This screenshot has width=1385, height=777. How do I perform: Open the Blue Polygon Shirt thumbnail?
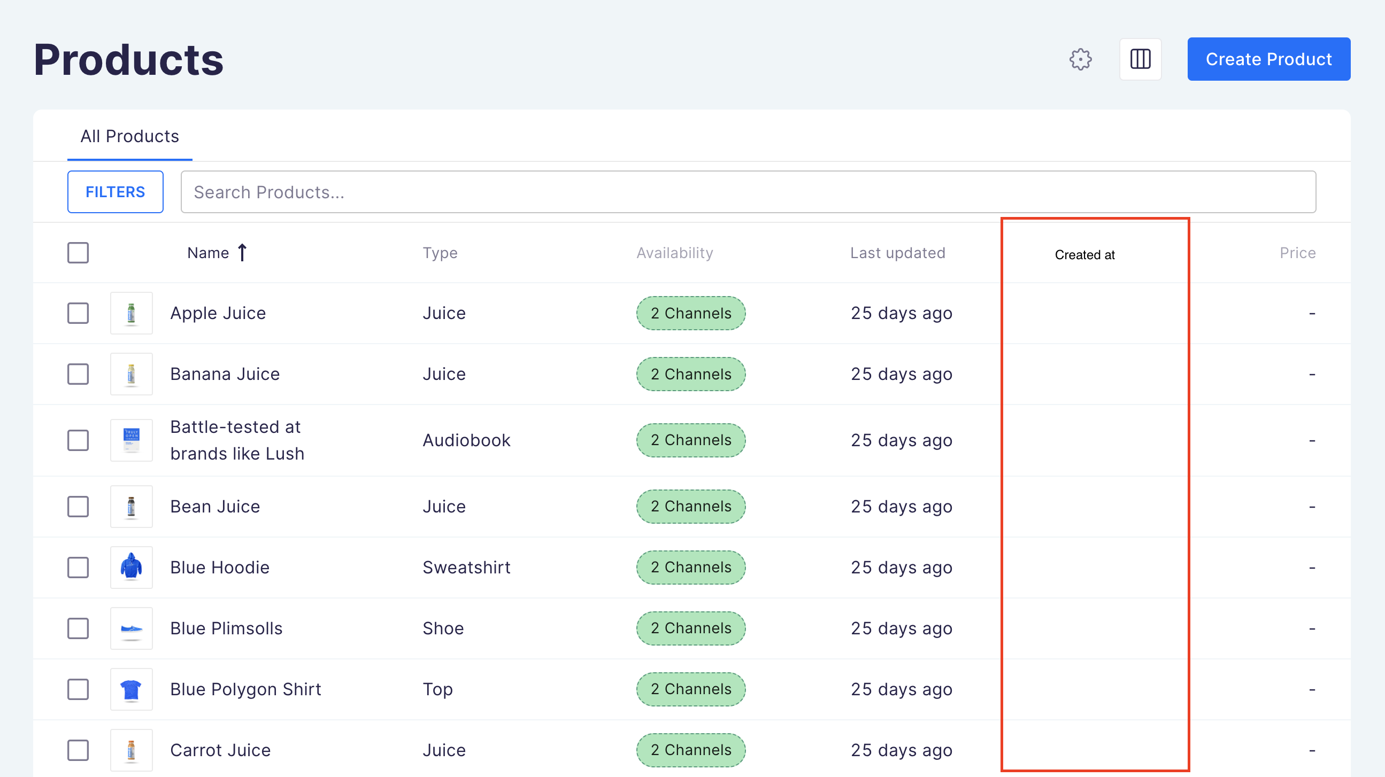click(131, 689)
